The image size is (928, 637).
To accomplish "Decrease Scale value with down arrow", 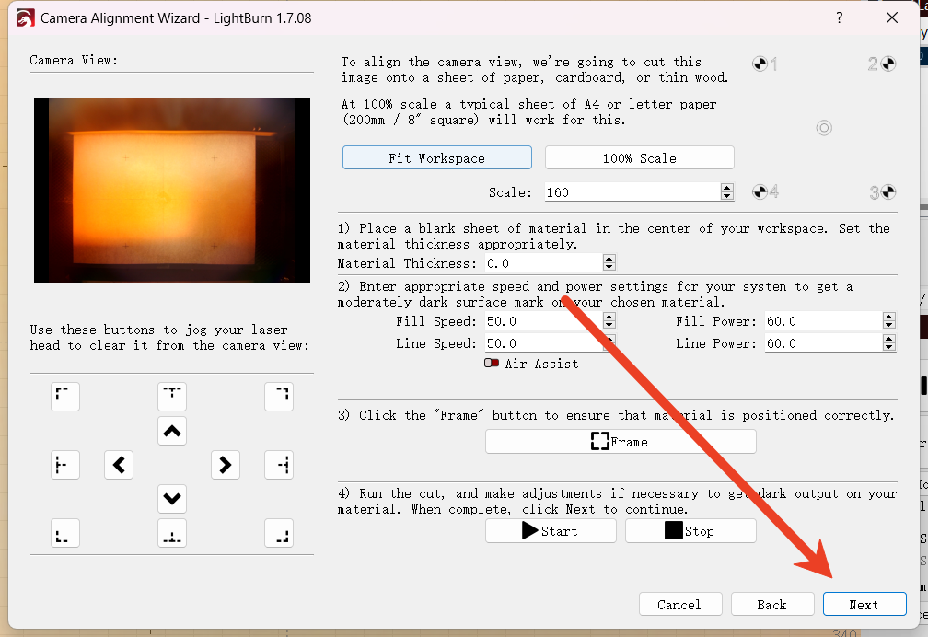I will click(727, 196).
